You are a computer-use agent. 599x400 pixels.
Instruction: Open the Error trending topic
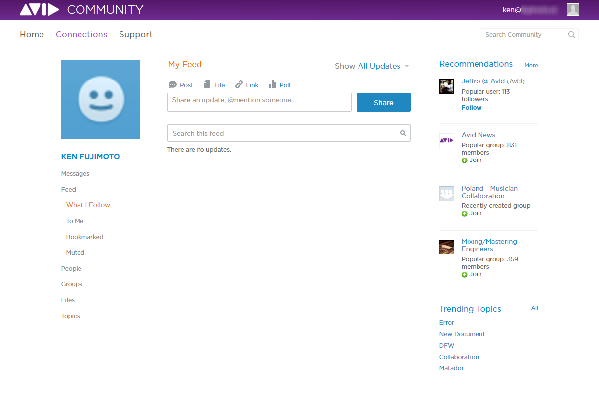[x=447, y=323]
